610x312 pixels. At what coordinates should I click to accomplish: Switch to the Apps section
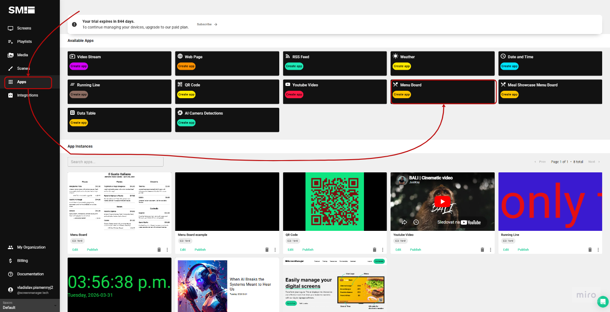[10, 82]
